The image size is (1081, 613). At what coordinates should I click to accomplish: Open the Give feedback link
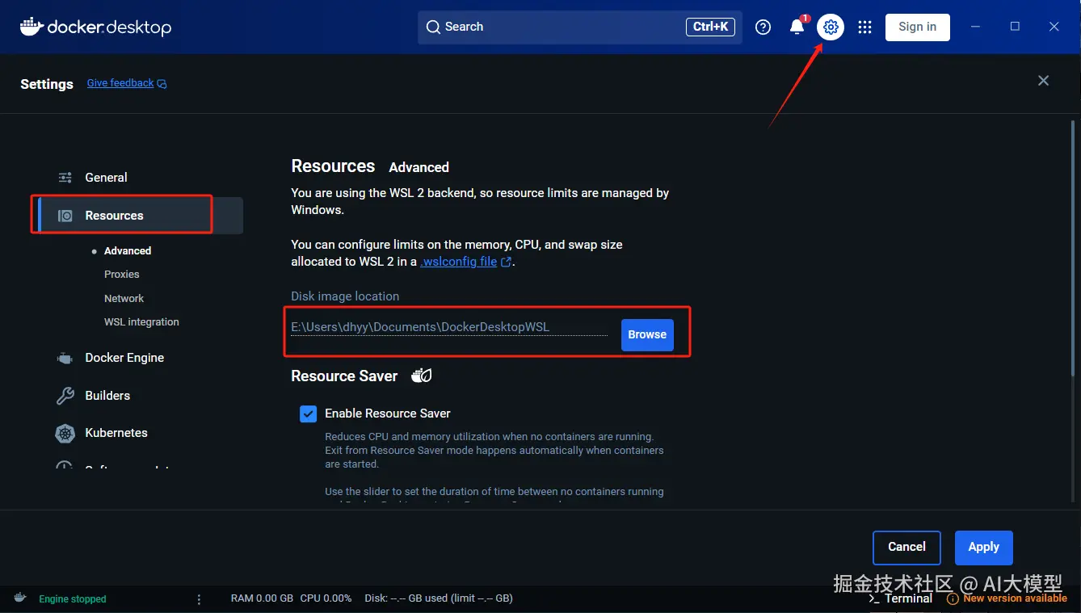[x=120, y=83]
